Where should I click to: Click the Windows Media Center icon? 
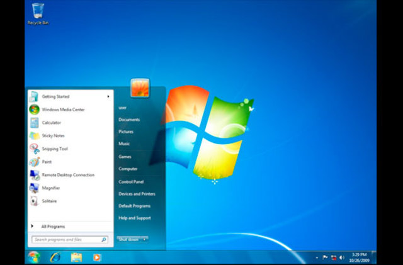pyautogui.click(x=34, y=110)
